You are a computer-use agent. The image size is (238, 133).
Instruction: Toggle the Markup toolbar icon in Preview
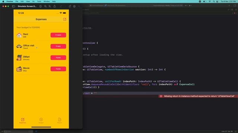(x=74, y=6)
